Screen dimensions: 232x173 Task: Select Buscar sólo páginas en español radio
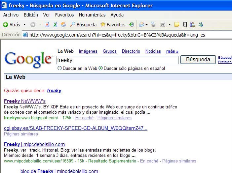click(100, 68)
